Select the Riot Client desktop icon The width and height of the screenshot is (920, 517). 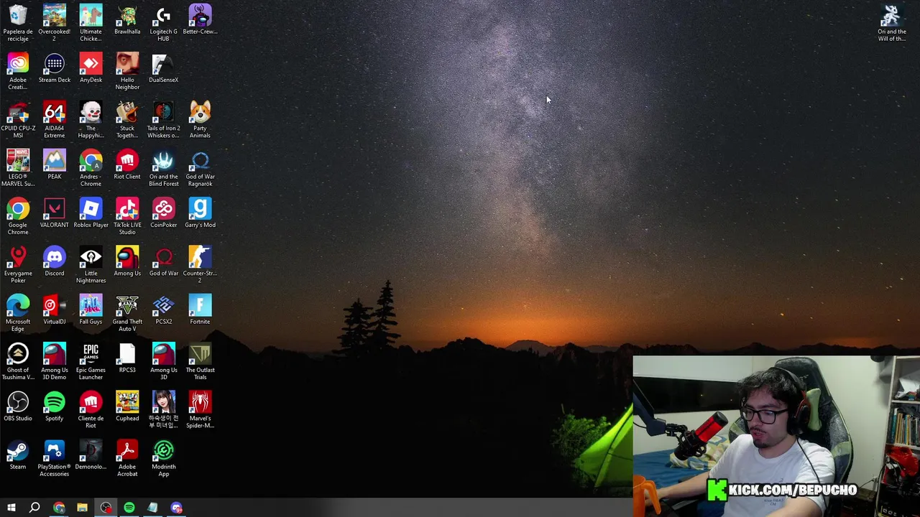127,164
